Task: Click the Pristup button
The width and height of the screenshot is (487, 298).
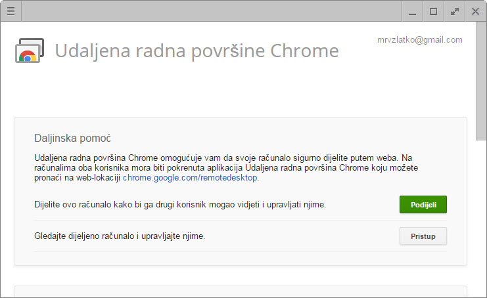Action: (423, 236)
